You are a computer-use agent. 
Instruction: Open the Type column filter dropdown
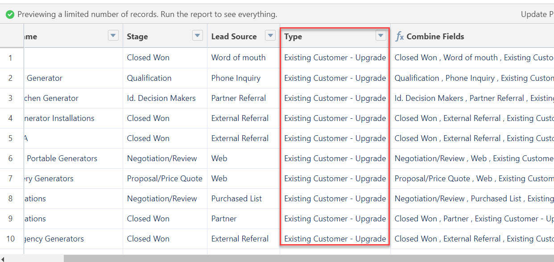(380, 36)
